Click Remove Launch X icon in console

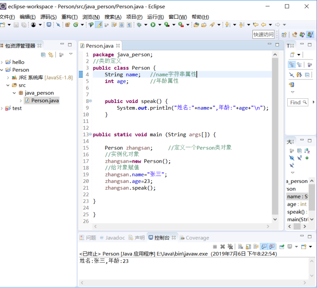223,247
